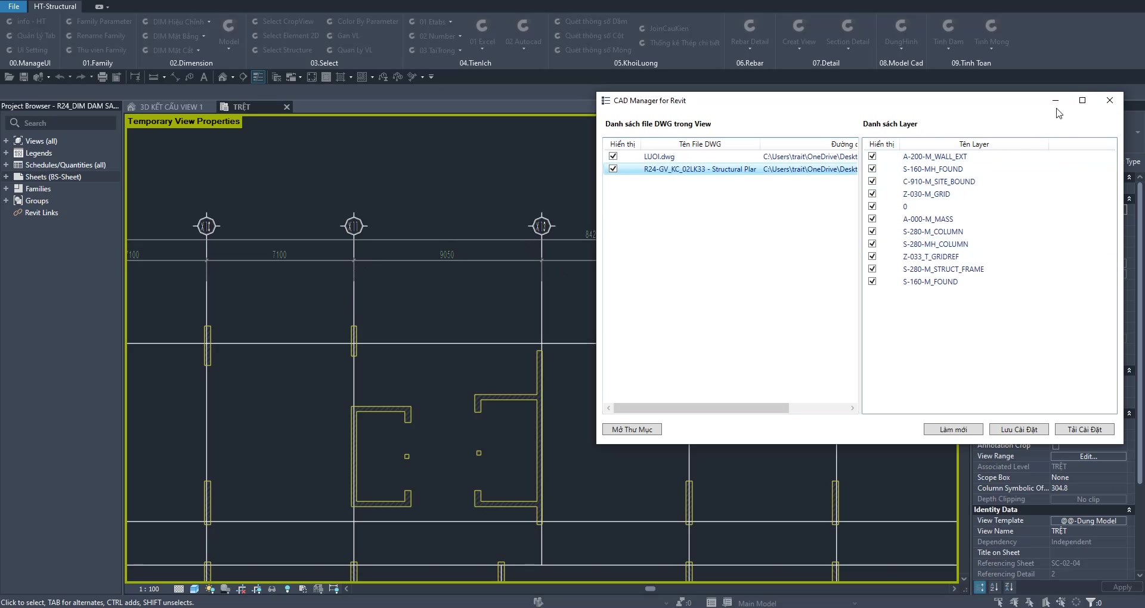Open the Default 3D View house icon
This screenshot has width=1145, height=608.
pyautogui.click(x=222, y=77)
